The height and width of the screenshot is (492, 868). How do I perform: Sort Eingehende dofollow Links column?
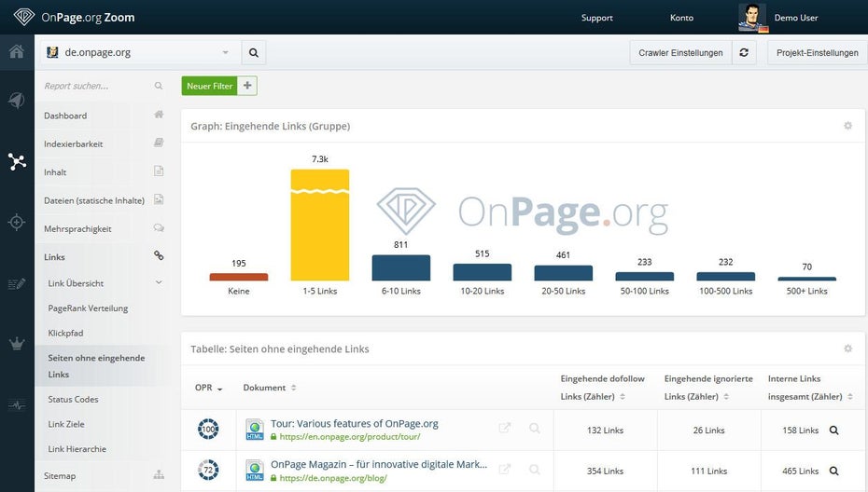pos(623,396)
